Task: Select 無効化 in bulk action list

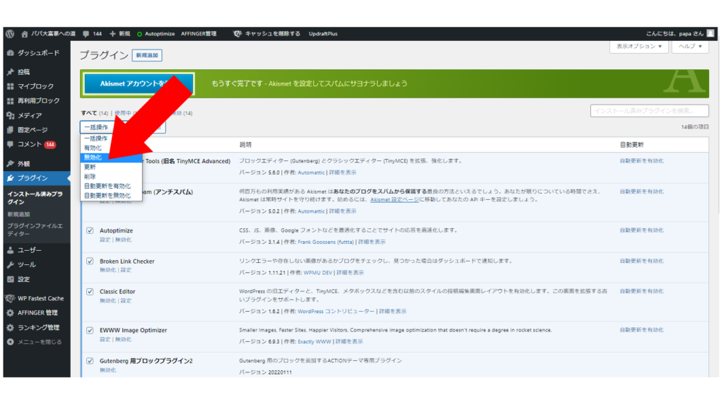Action: click(x=111, y=158)
